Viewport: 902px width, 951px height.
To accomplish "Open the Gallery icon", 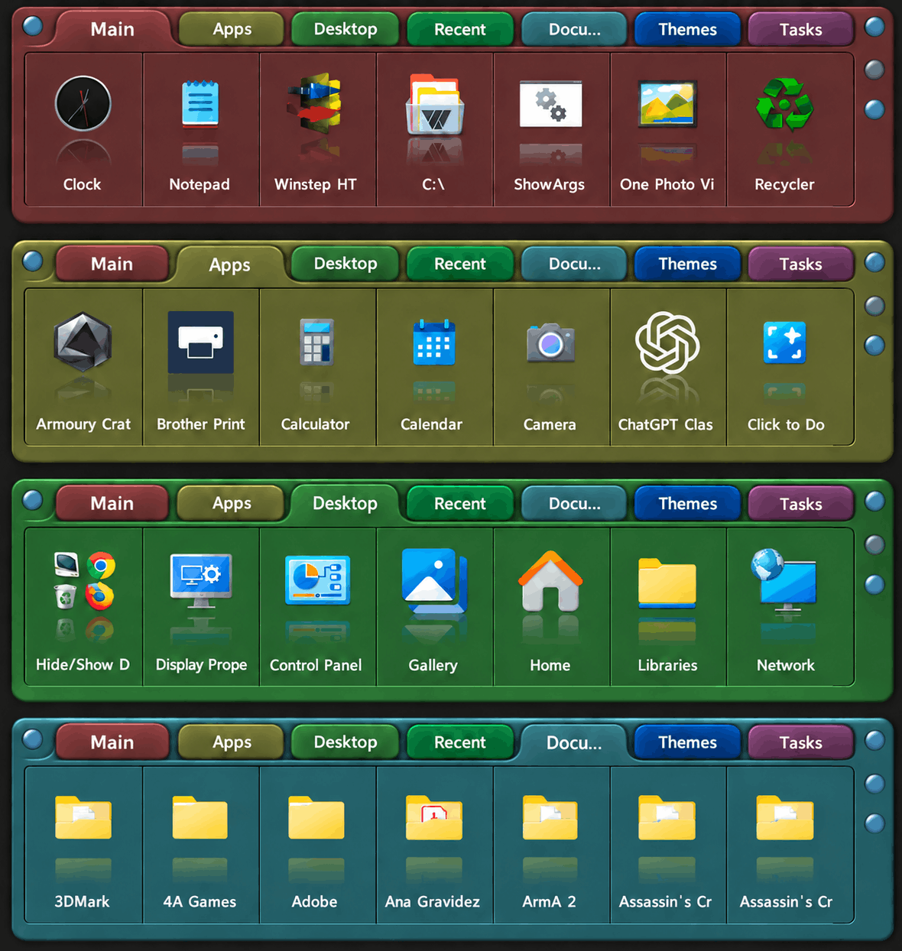I will coord(434,581).
